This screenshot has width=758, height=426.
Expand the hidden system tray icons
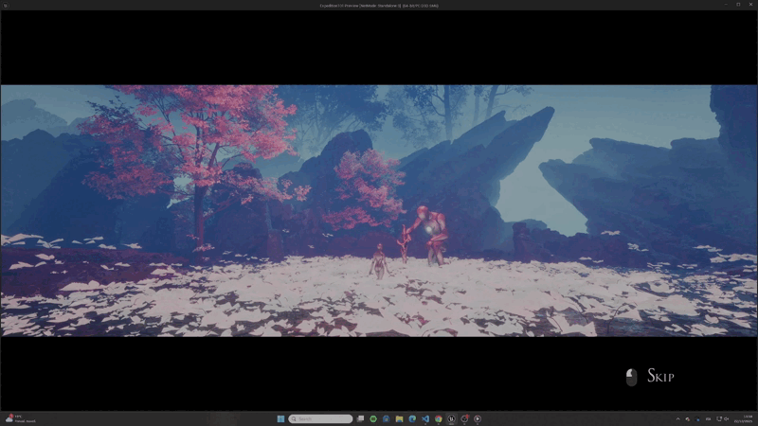677,418
